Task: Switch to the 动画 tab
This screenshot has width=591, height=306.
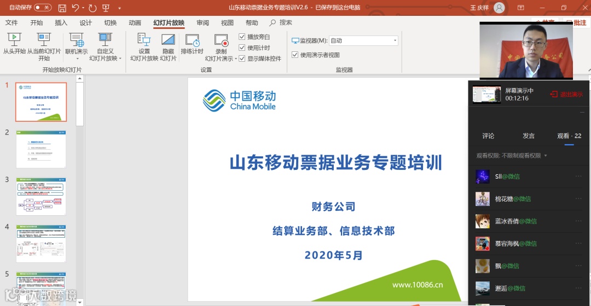Action: (135, 22)
